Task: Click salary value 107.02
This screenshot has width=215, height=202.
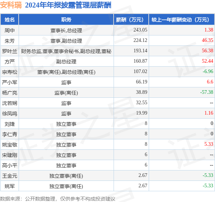Action: (x=140, y=71)
